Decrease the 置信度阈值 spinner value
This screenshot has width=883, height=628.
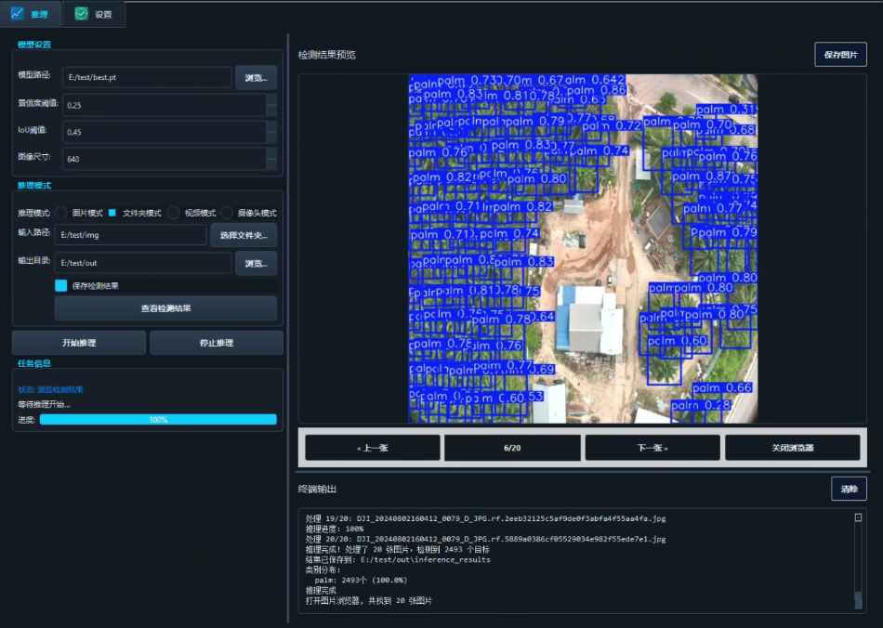[271, 111]
